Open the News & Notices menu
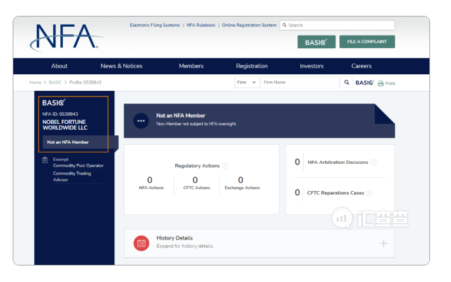Screen dimensions: 451x282 121,66
